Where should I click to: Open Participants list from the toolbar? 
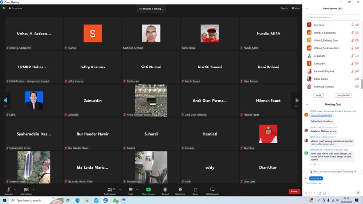[110, 190]
